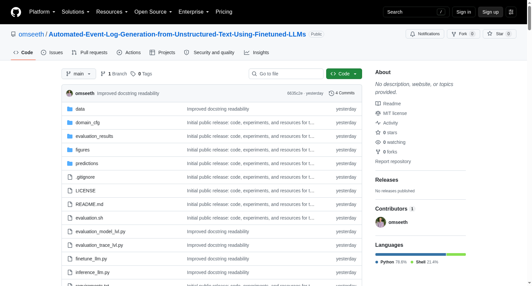The image size is (532, 286).
Task: Open the omseeth contributor avatar
Action: [x=381, y=222]
